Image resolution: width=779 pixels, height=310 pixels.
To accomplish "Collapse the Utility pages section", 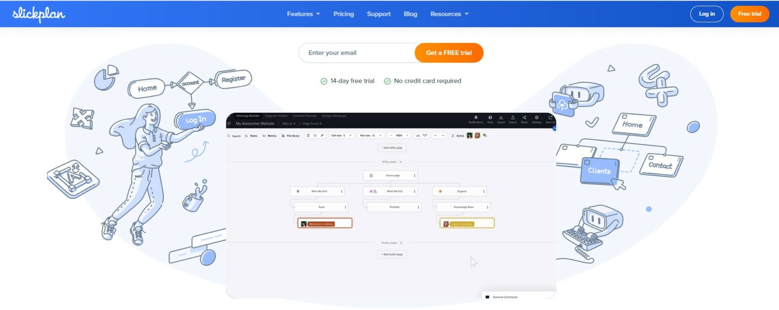I will click(x=400, y=161).
